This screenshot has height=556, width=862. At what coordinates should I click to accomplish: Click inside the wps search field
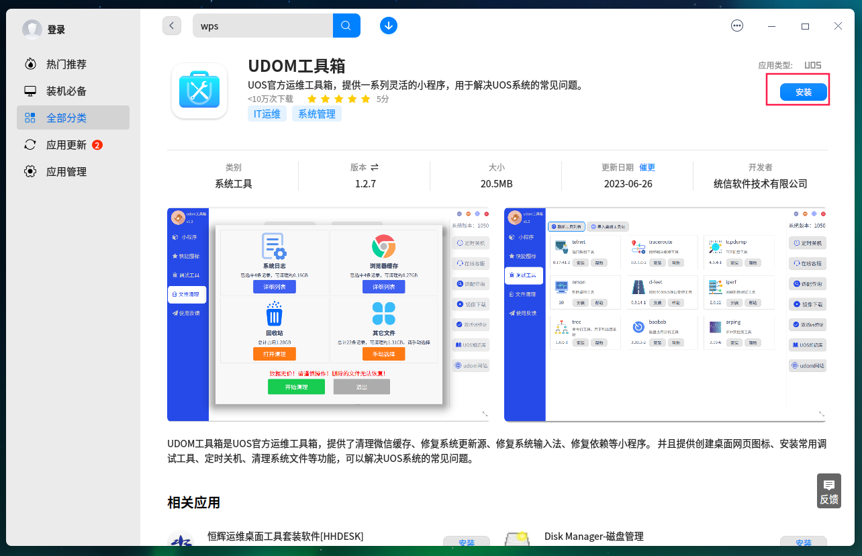point(262,25)
